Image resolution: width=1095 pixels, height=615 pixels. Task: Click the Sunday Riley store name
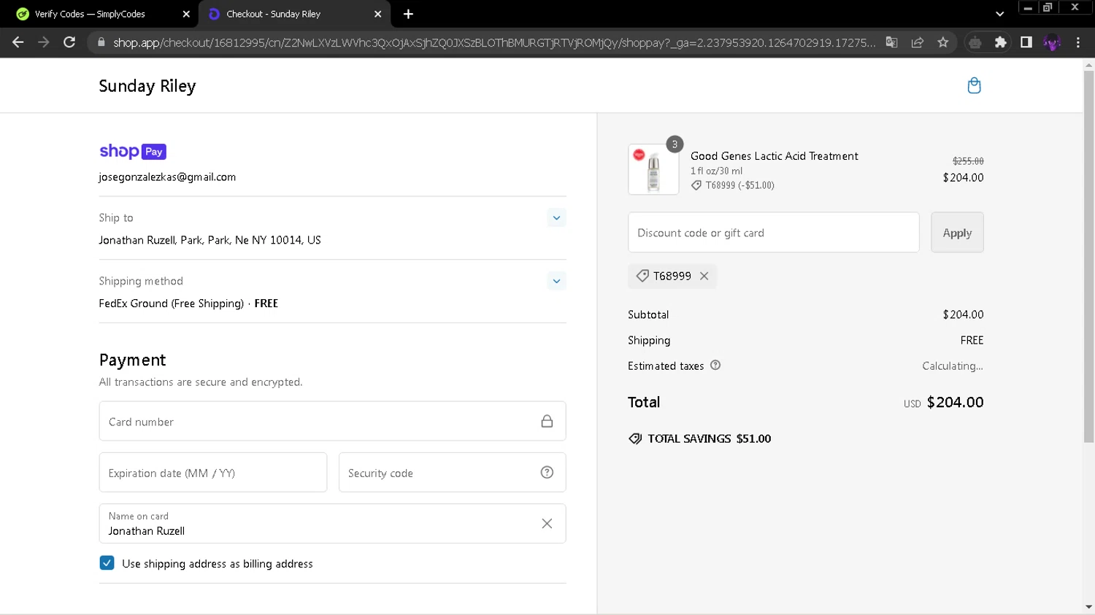tap(147, 86)
